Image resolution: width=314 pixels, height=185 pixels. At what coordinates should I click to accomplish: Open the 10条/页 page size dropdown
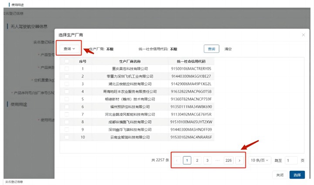tap(260, 160)
